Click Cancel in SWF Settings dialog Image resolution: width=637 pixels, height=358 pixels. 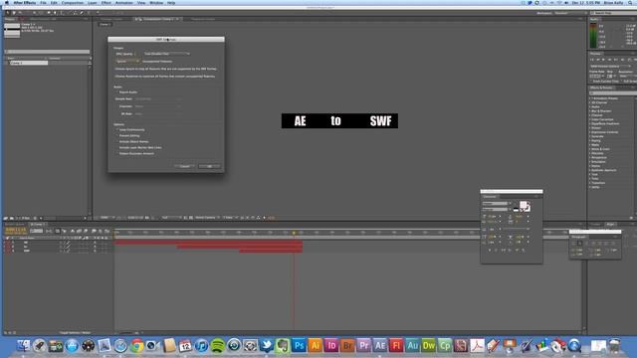click(x=185, y=166)
